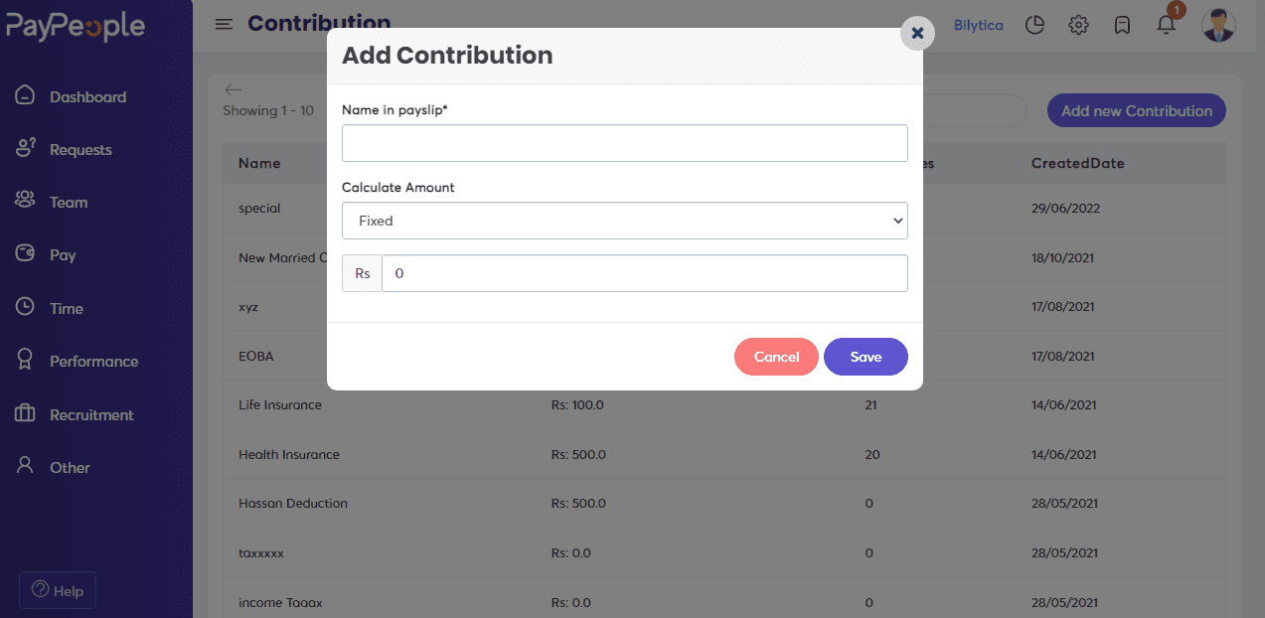Open the hamburger menu icon

click(x=224, y=24)
